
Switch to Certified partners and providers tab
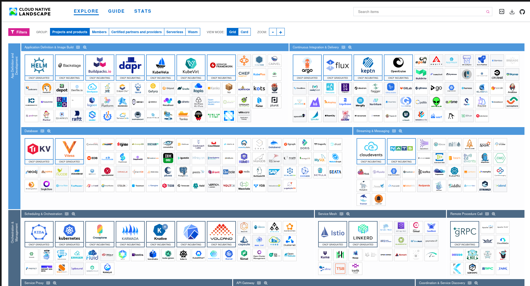(x=136, y=32)
